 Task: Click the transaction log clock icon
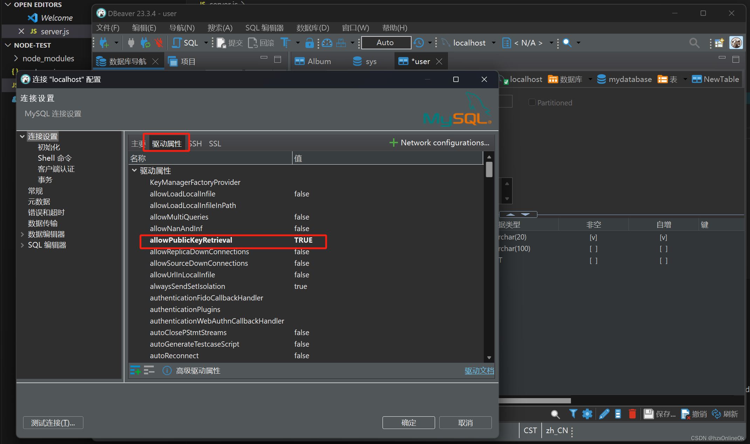coord(419,43)
